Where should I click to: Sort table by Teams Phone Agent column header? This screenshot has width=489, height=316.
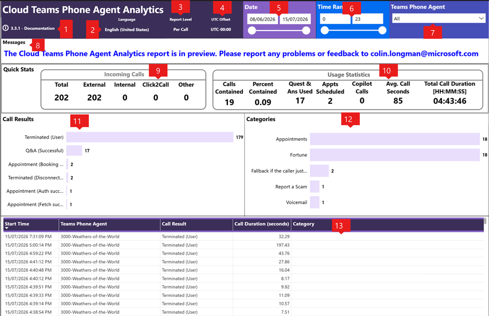point(110,224)
